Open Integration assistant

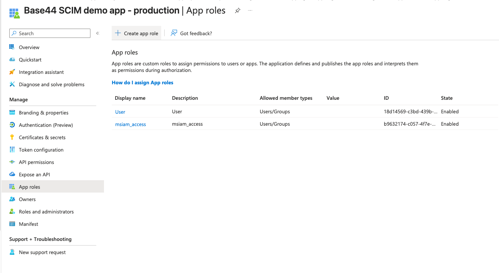click(41, 72)
